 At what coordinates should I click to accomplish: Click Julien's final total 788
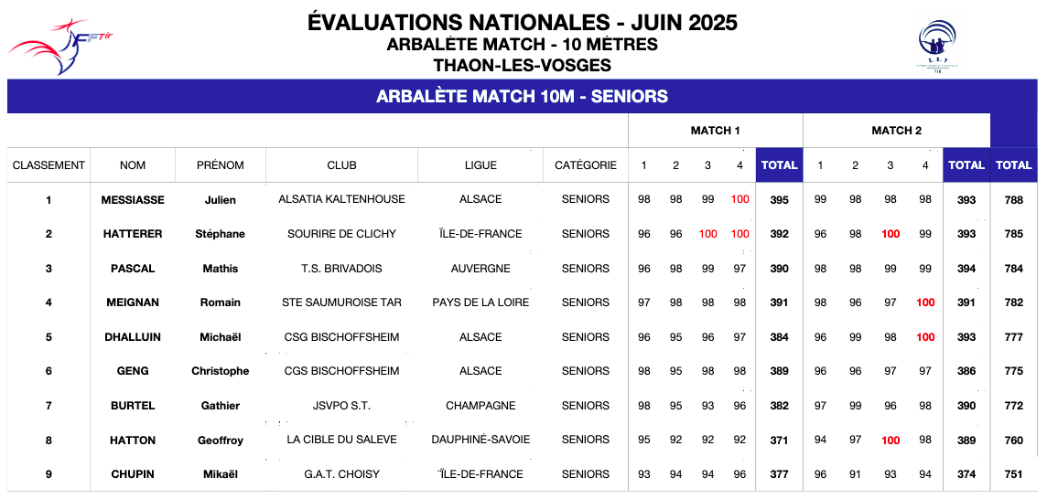pos(1013,199)
